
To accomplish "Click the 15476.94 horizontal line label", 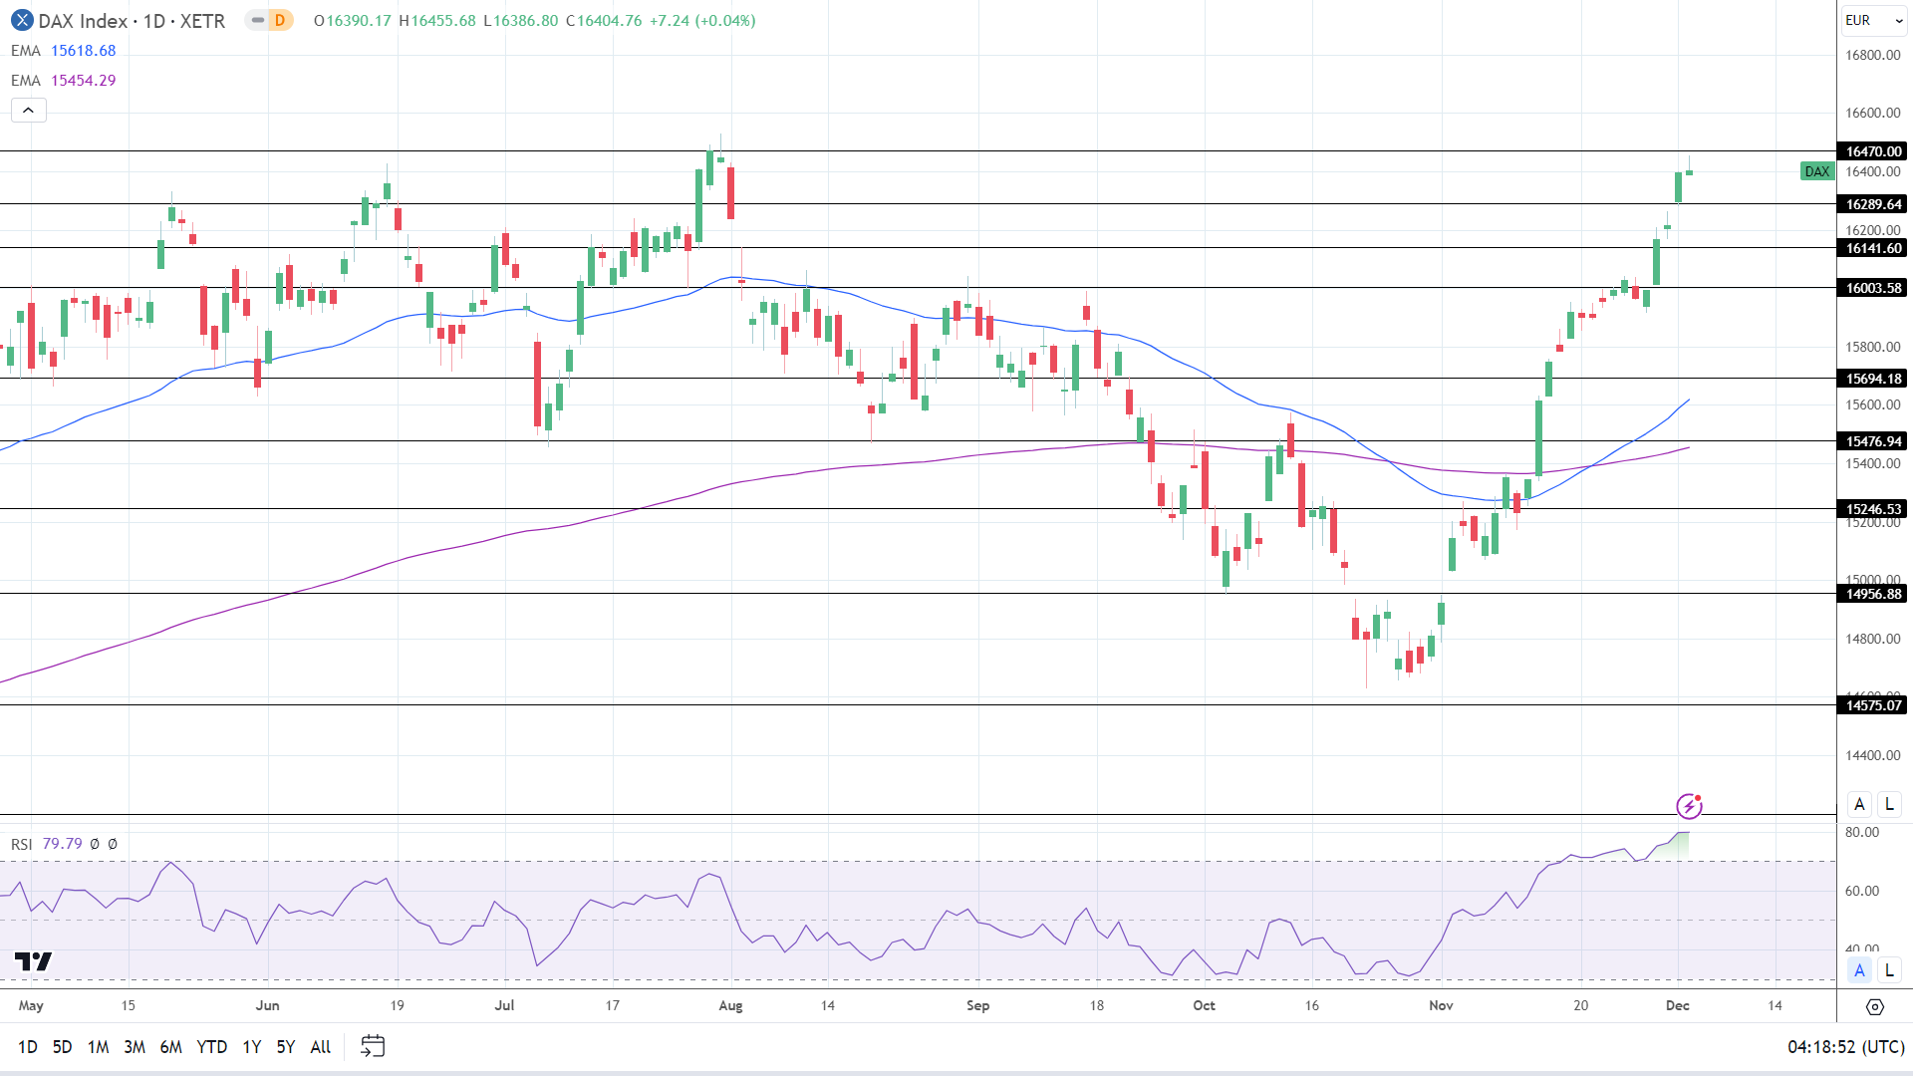I will coord(1873,441).
